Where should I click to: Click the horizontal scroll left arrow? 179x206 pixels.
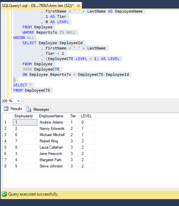pos(23,101)
